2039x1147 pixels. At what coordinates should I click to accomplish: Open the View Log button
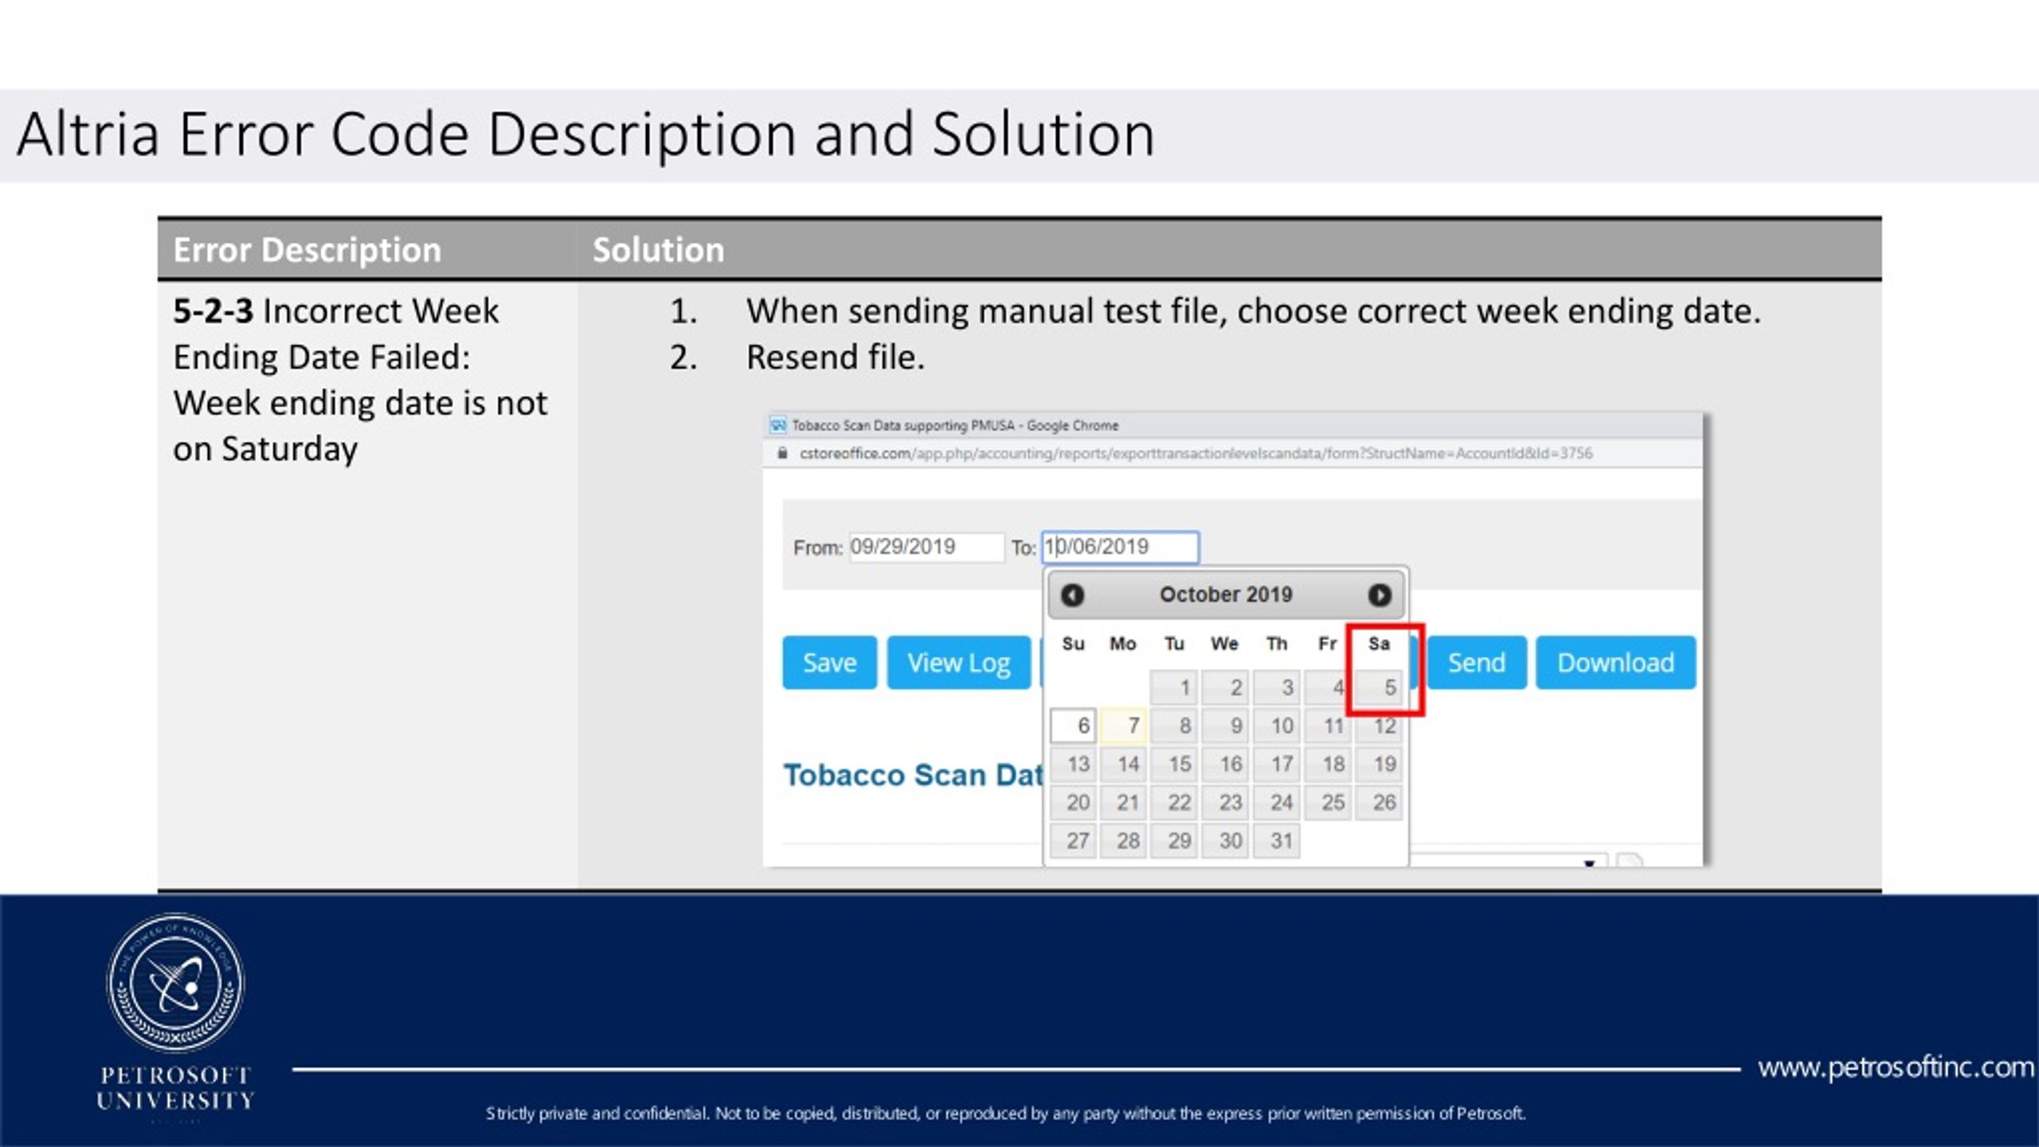click(x=958, y=662)
